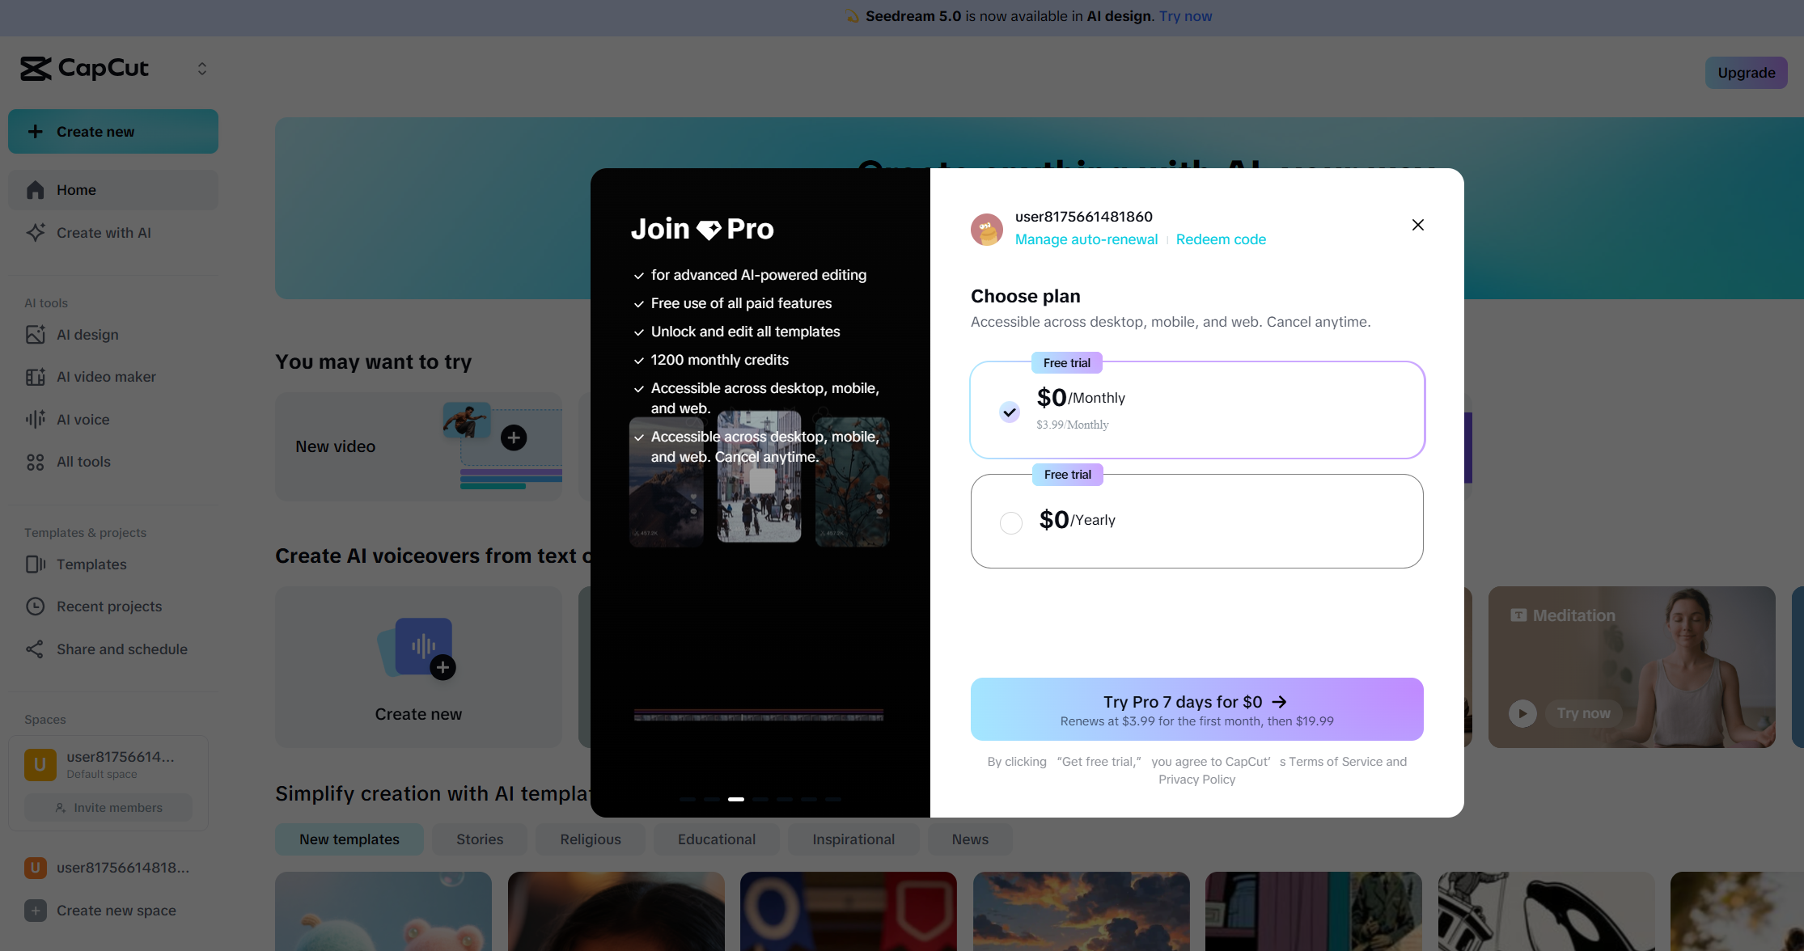Open AI voice sidebar icon
This screenshot has width=1804, height=951.
pos(35,420)
